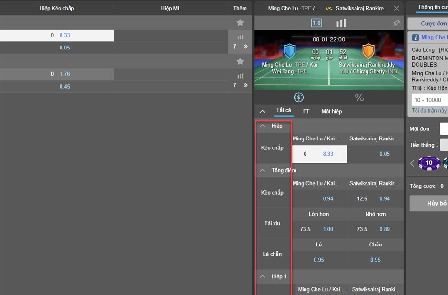448x295 pixels.
Task: Pin the match detail panel
Action: [396, 23]
